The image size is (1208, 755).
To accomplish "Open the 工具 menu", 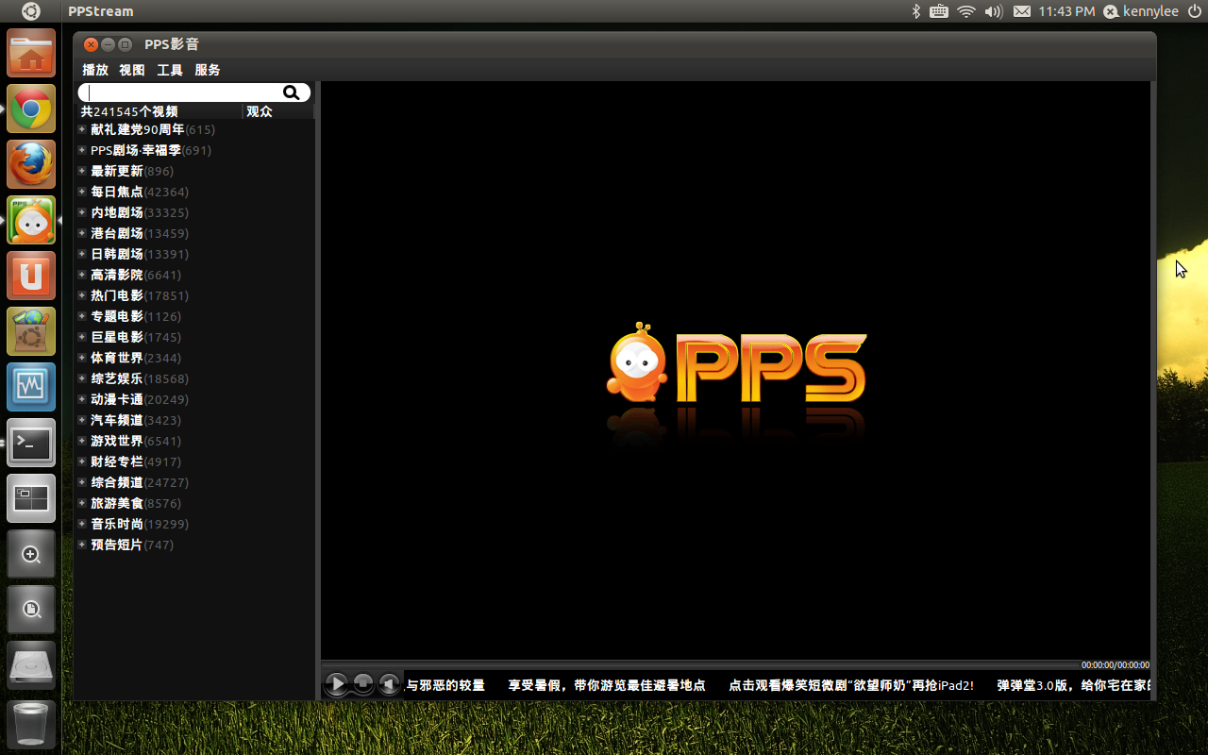I will (170, 70).
